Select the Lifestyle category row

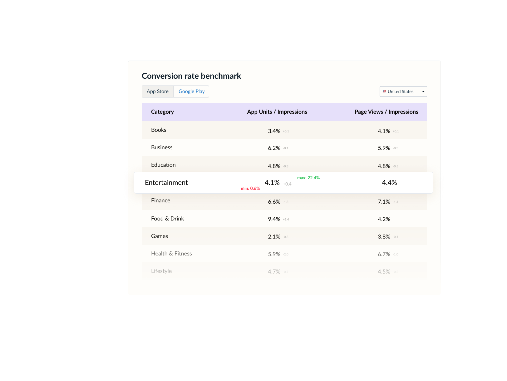click(161, 271)
